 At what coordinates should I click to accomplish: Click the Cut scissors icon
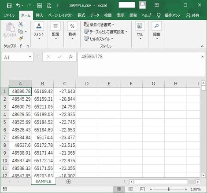21,24
